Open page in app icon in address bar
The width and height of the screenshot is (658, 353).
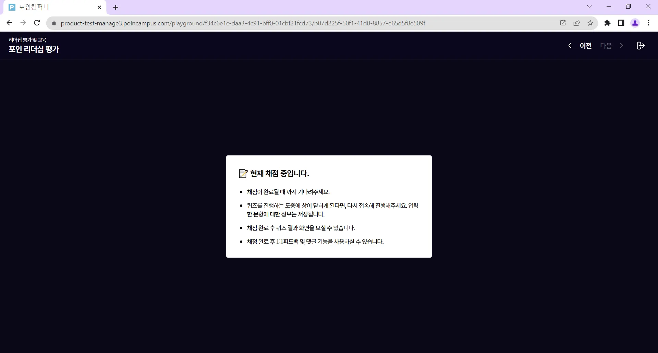[x=563, y=23]
